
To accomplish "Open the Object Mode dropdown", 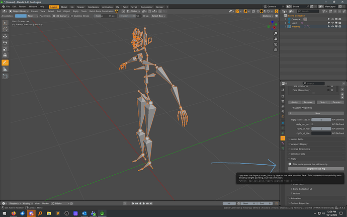I will pos(19,11).
